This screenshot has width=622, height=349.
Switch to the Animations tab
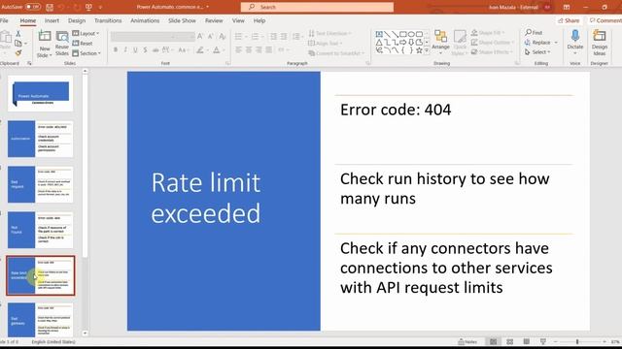(145, 20)
